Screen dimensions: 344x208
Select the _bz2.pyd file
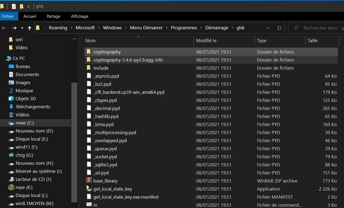(x=102, y=84)
